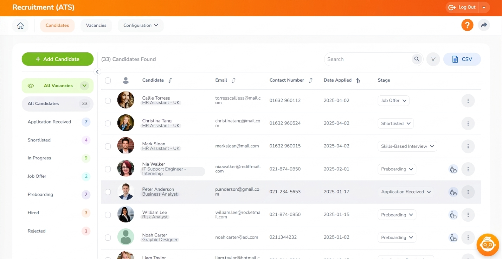Open more options for Peter Anderson
The width and height of the screenshot is (502, 259).
(468, 192)
